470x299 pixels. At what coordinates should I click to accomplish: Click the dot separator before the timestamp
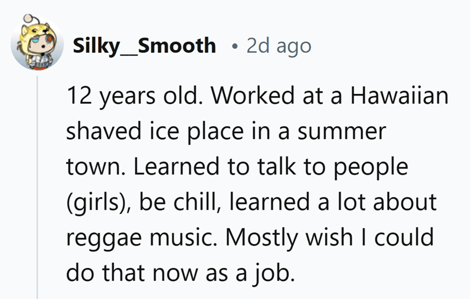(x=235, y=46)
